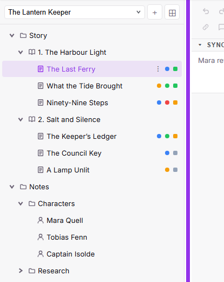224x282 pixels.
Task: Select What the Tide Brought scene
Action: pos(92,86)
